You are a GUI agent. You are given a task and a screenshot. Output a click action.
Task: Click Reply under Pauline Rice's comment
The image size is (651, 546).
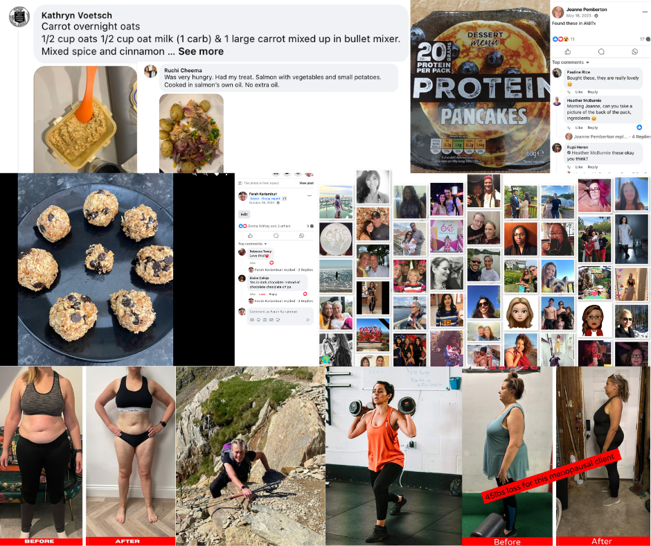click(x=592, y=92)
